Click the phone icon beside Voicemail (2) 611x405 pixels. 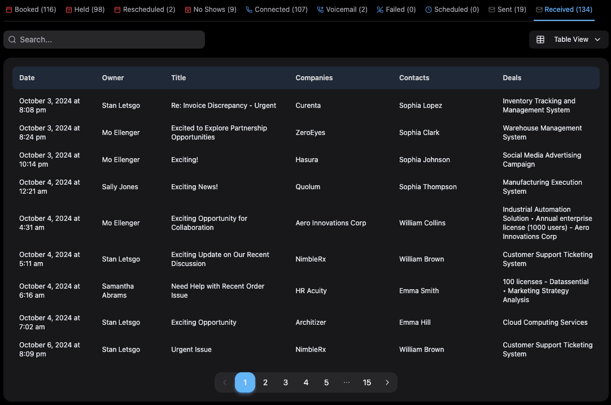pyautogui.click(x=320, y=10)
